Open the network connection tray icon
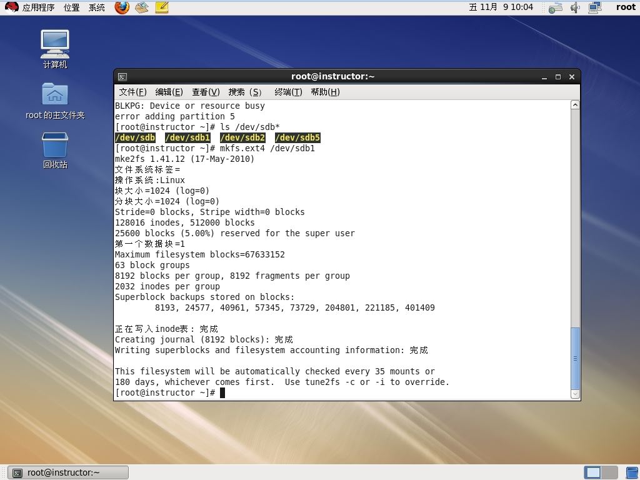Screen dimensions: 640x480 (556, 7)
